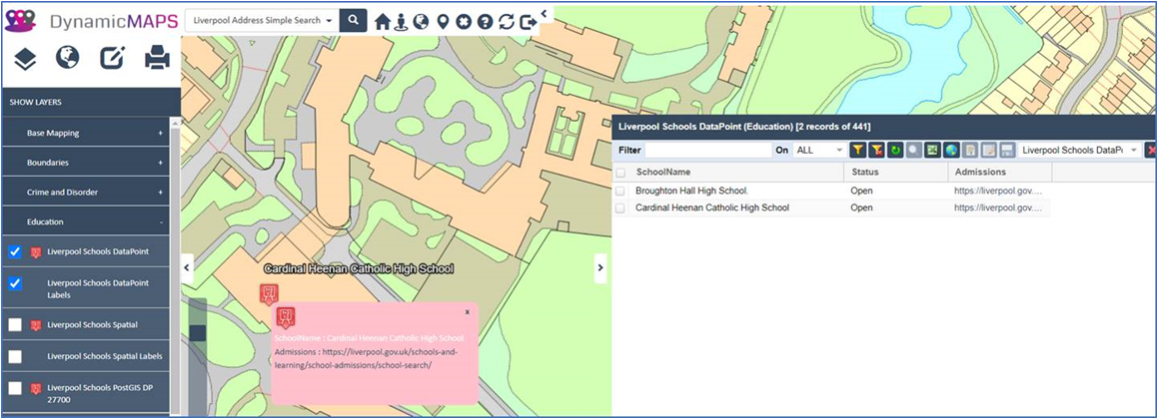Select the Broughton Hall High School row

tap(832, 191)
